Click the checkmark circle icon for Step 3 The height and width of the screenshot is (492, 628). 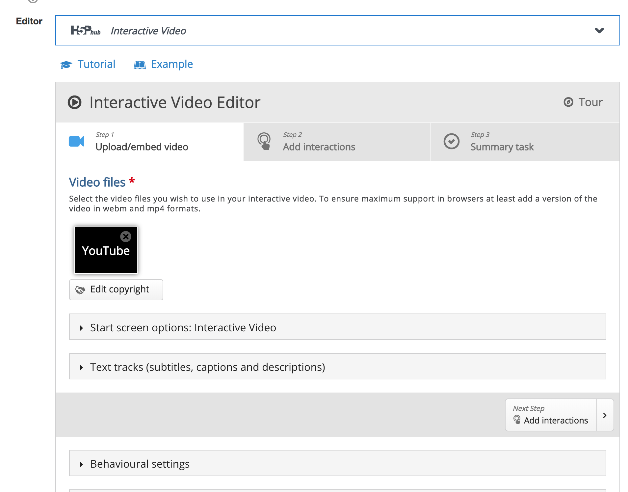[x=451, y=141]
